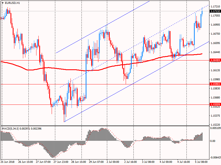This screenshot has height=165, width=221.
Task: Click the 1.16135 price scale value
Action: click(x=215, y=70)
